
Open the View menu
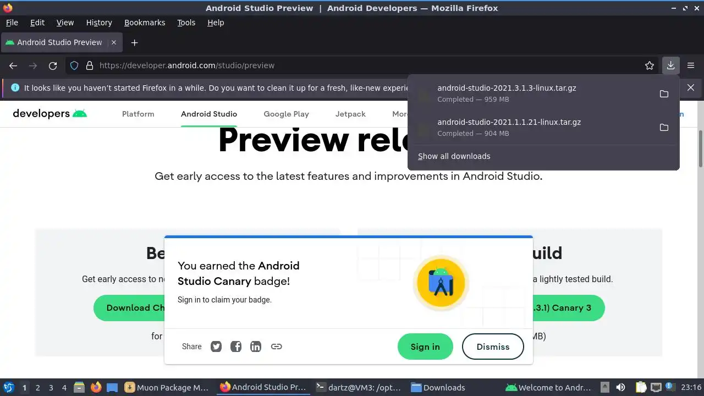point(65,23)
